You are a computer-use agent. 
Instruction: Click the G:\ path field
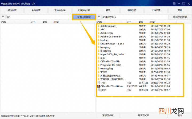tap(39, 17)
